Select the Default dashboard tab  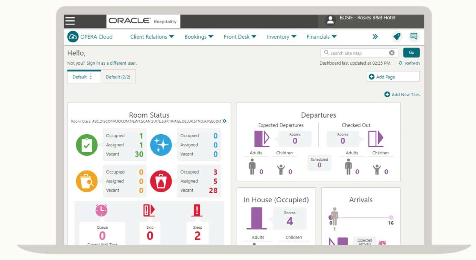(80, 77)
